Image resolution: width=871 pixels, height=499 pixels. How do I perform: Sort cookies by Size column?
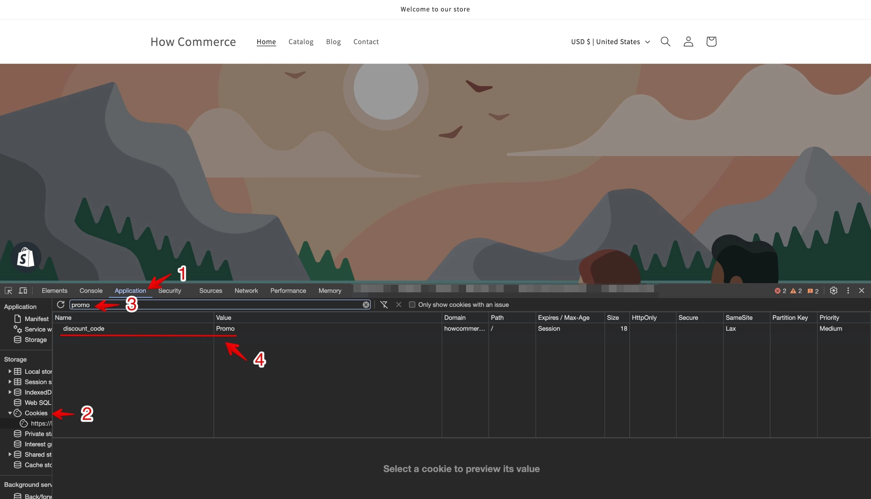coord(617,318)
